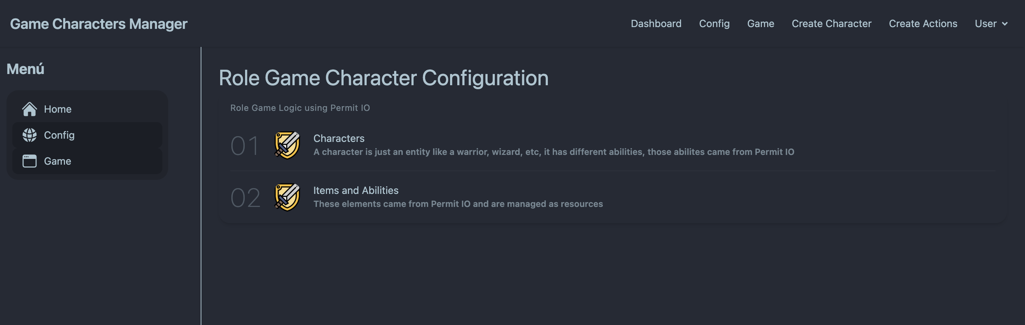The height and width of the screenshot is (325, 1025).
Task: Select the Home sidebar menu item
Action: 87,109
